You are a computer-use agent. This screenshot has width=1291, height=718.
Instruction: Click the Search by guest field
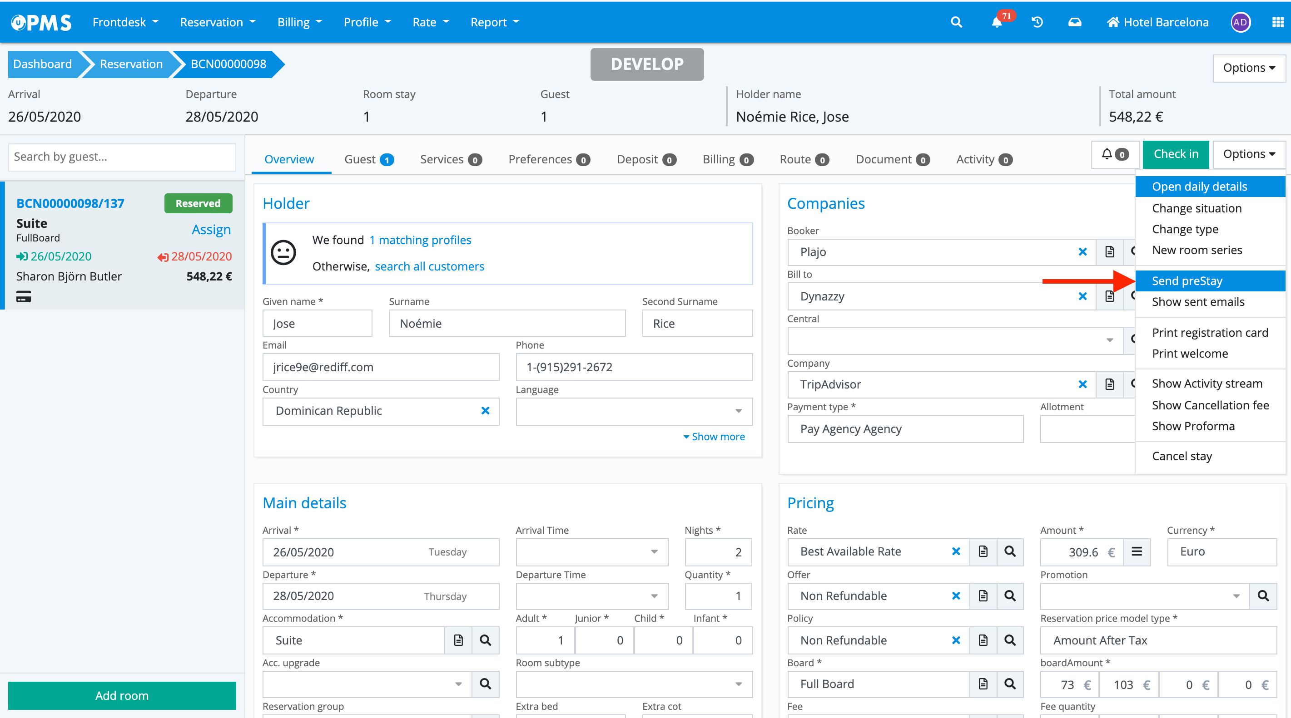[122, 157]
